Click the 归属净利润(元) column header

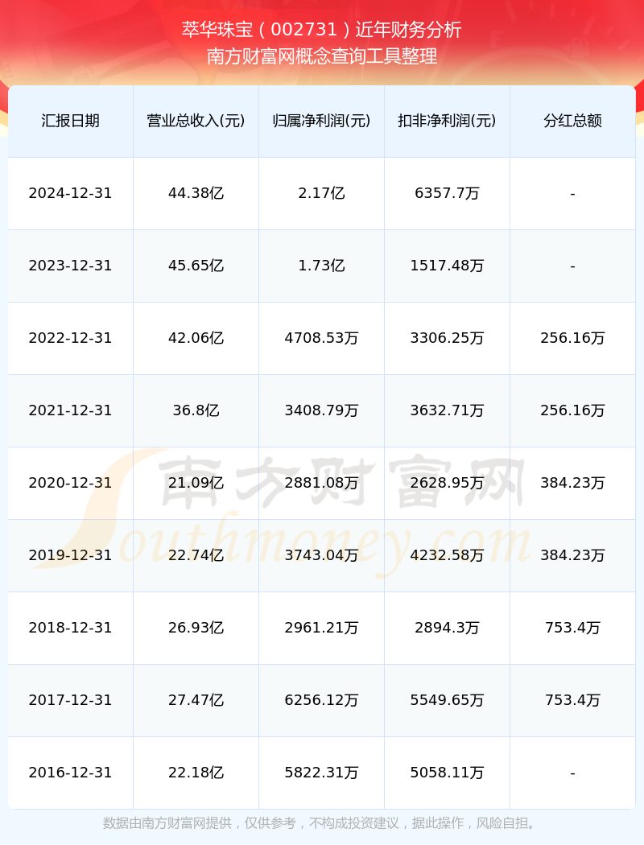(x=322, y=121)
